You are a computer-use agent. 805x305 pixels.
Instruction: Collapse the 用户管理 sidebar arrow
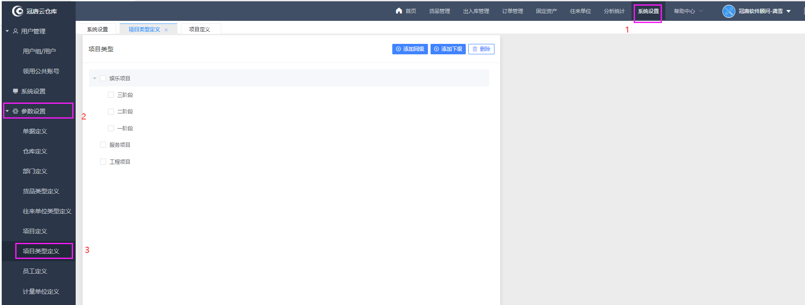click(7, 31)
